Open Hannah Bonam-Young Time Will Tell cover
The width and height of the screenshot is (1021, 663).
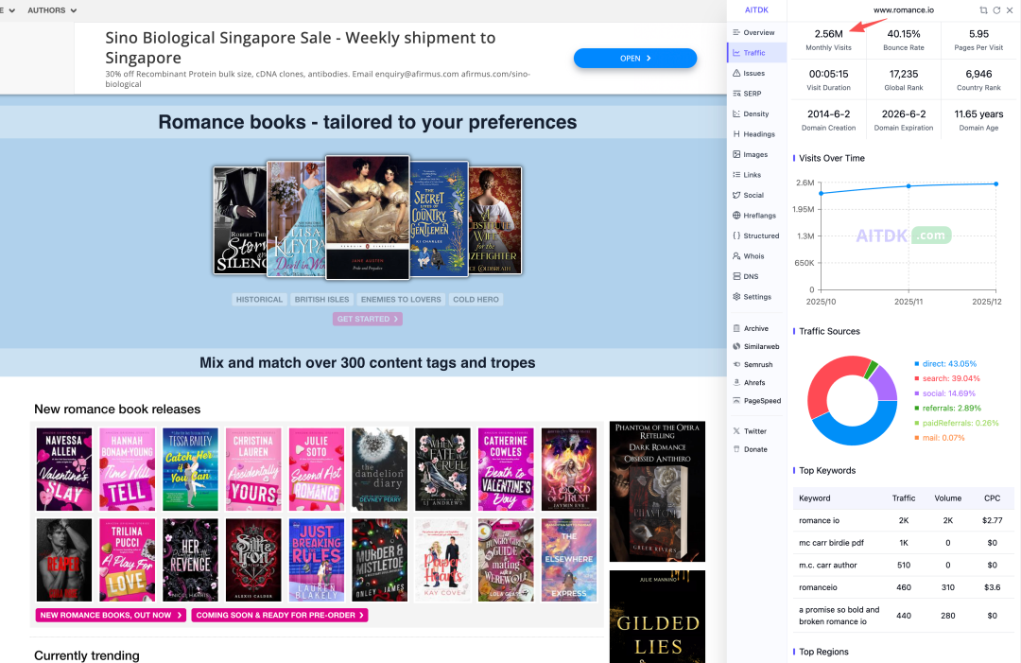tap(127, 469)
